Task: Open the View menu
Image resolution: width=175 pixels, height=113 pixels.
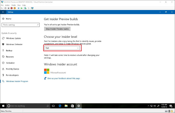Action: [19, 5]
